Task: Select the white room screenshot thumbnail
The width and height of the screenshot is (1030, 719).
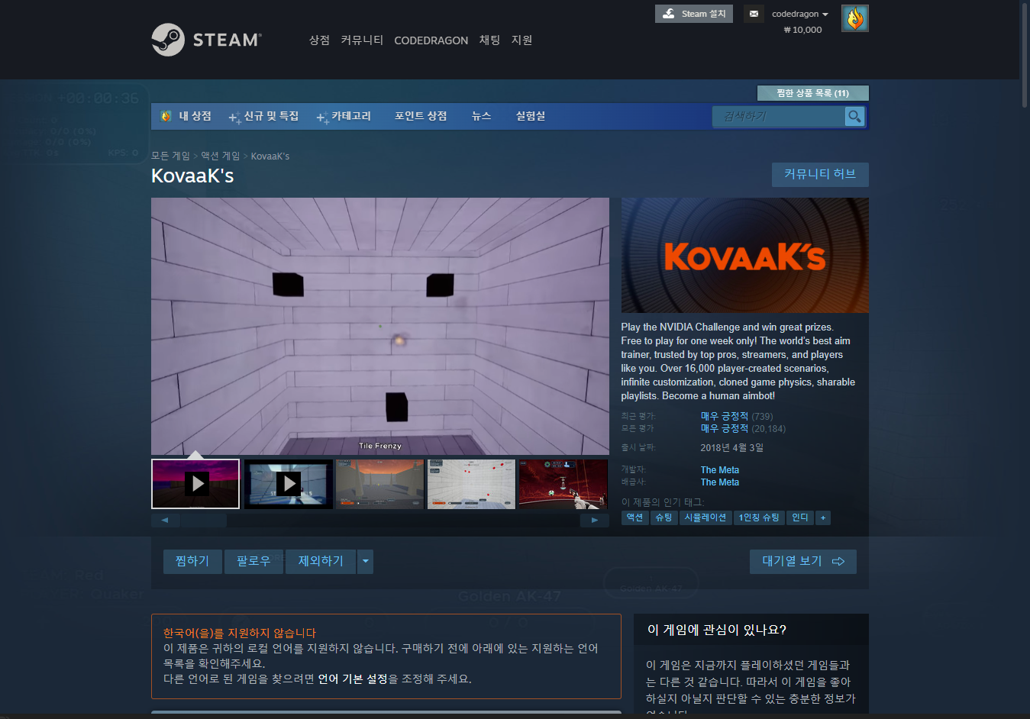Action: coord(471,484)
